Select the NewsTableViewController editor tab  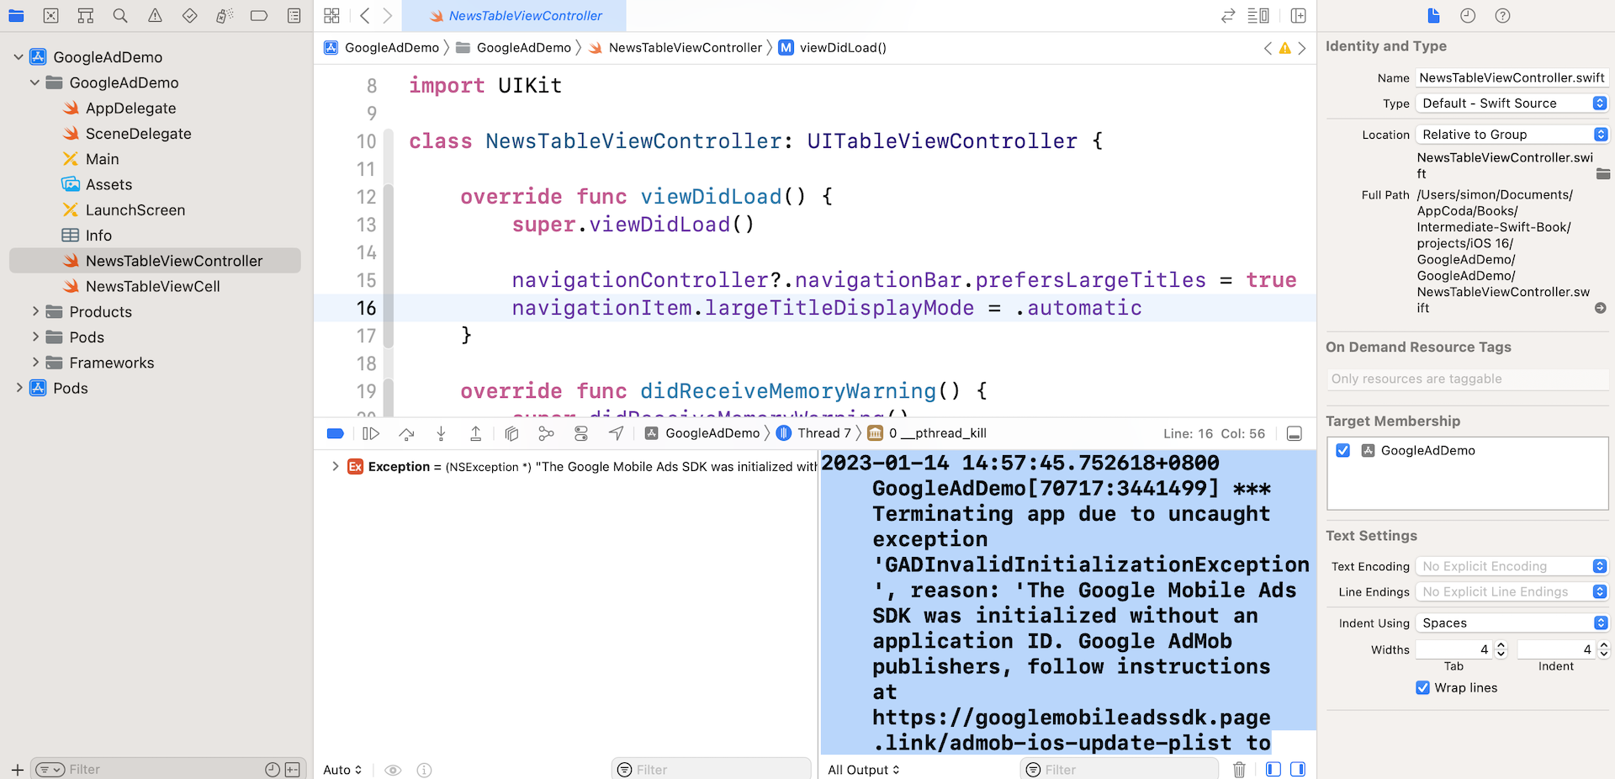coord(515,15)
